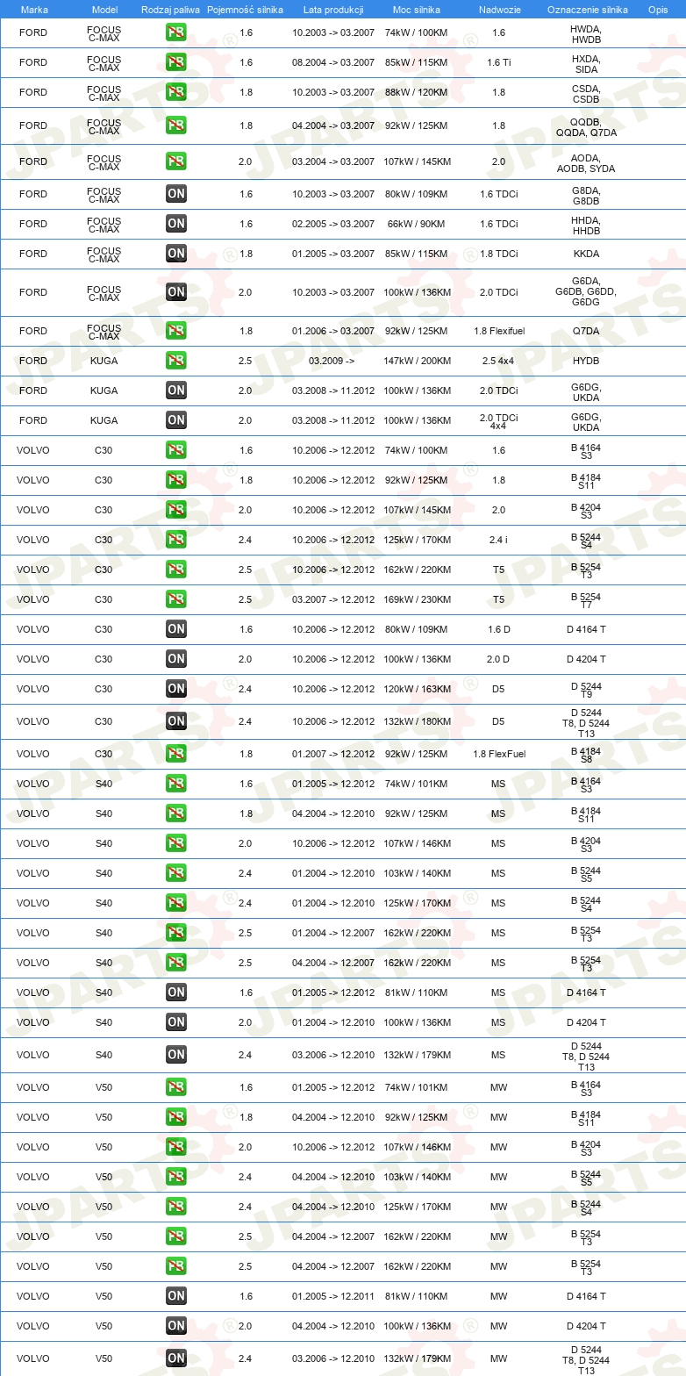Viewport: 686px width, 1376px height.
Task: Click the petrol icon in the V50 1.6 MW row
Action: pyautogui.click(x=176, y=1087)
